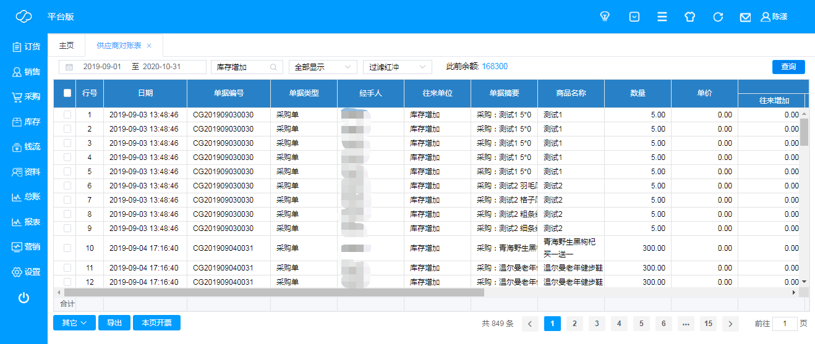
Task: Open the mail messages icon
Action: 745,17
